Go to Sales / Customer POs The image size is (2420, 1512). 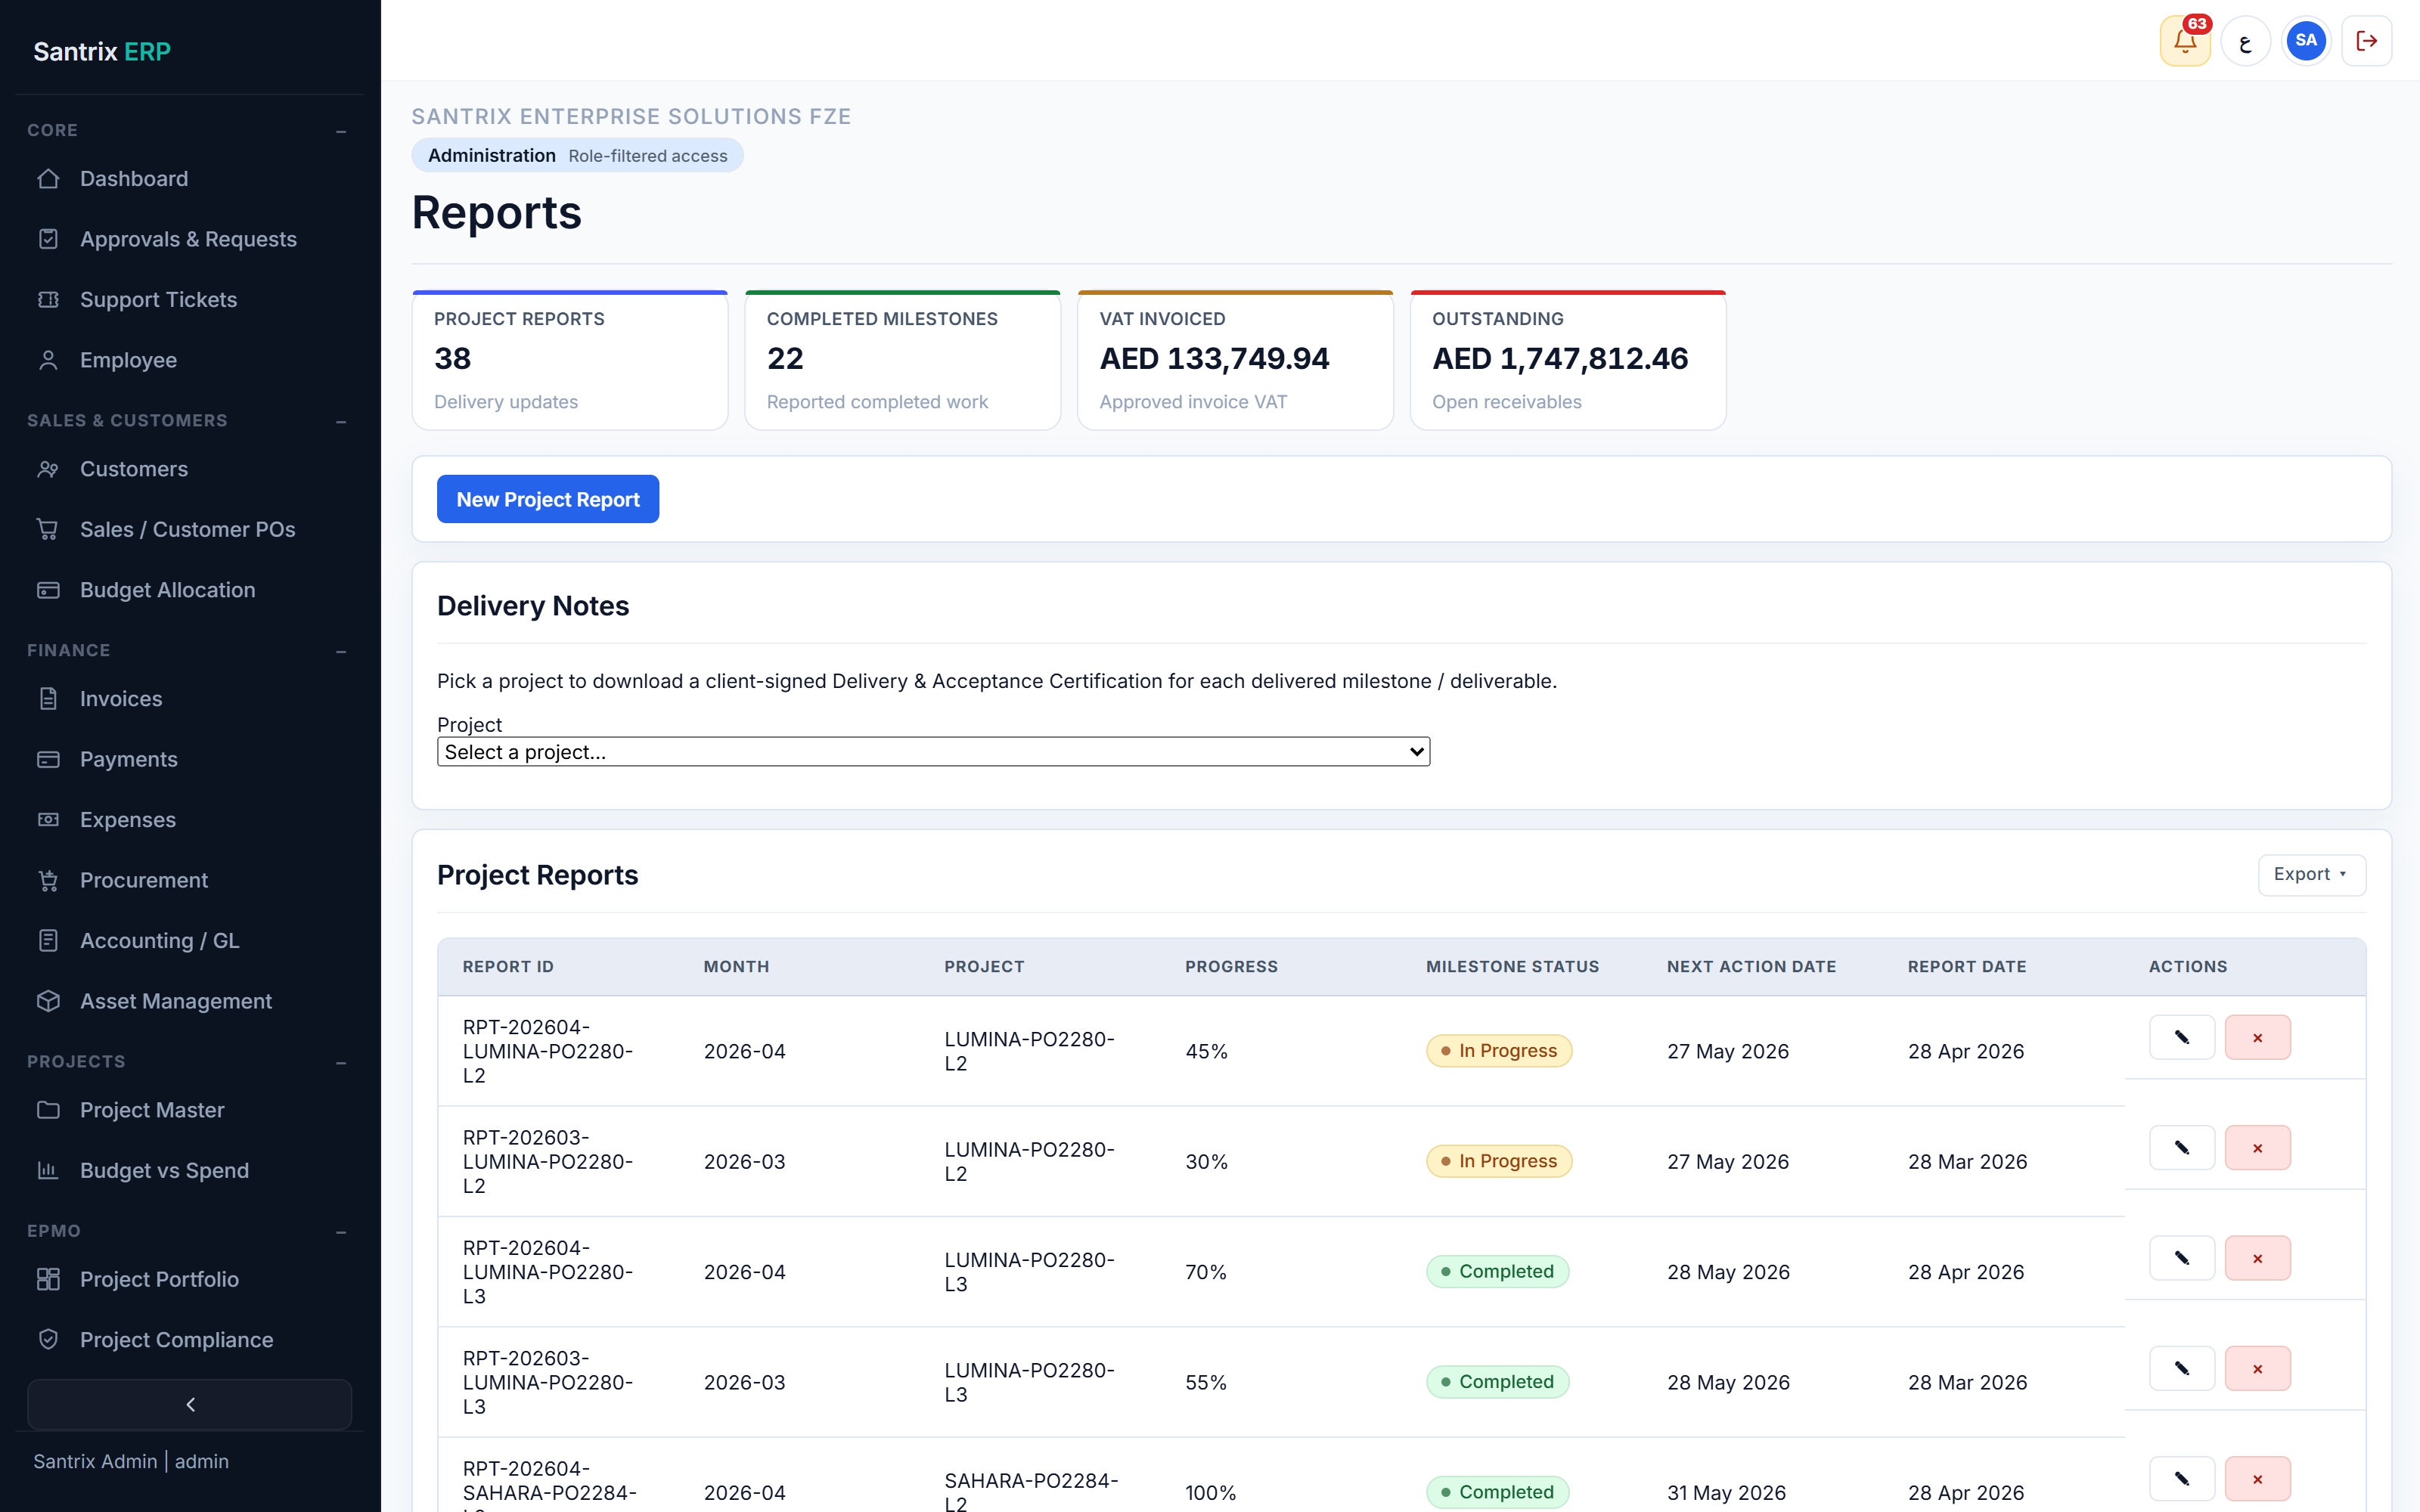click(190, 529)
